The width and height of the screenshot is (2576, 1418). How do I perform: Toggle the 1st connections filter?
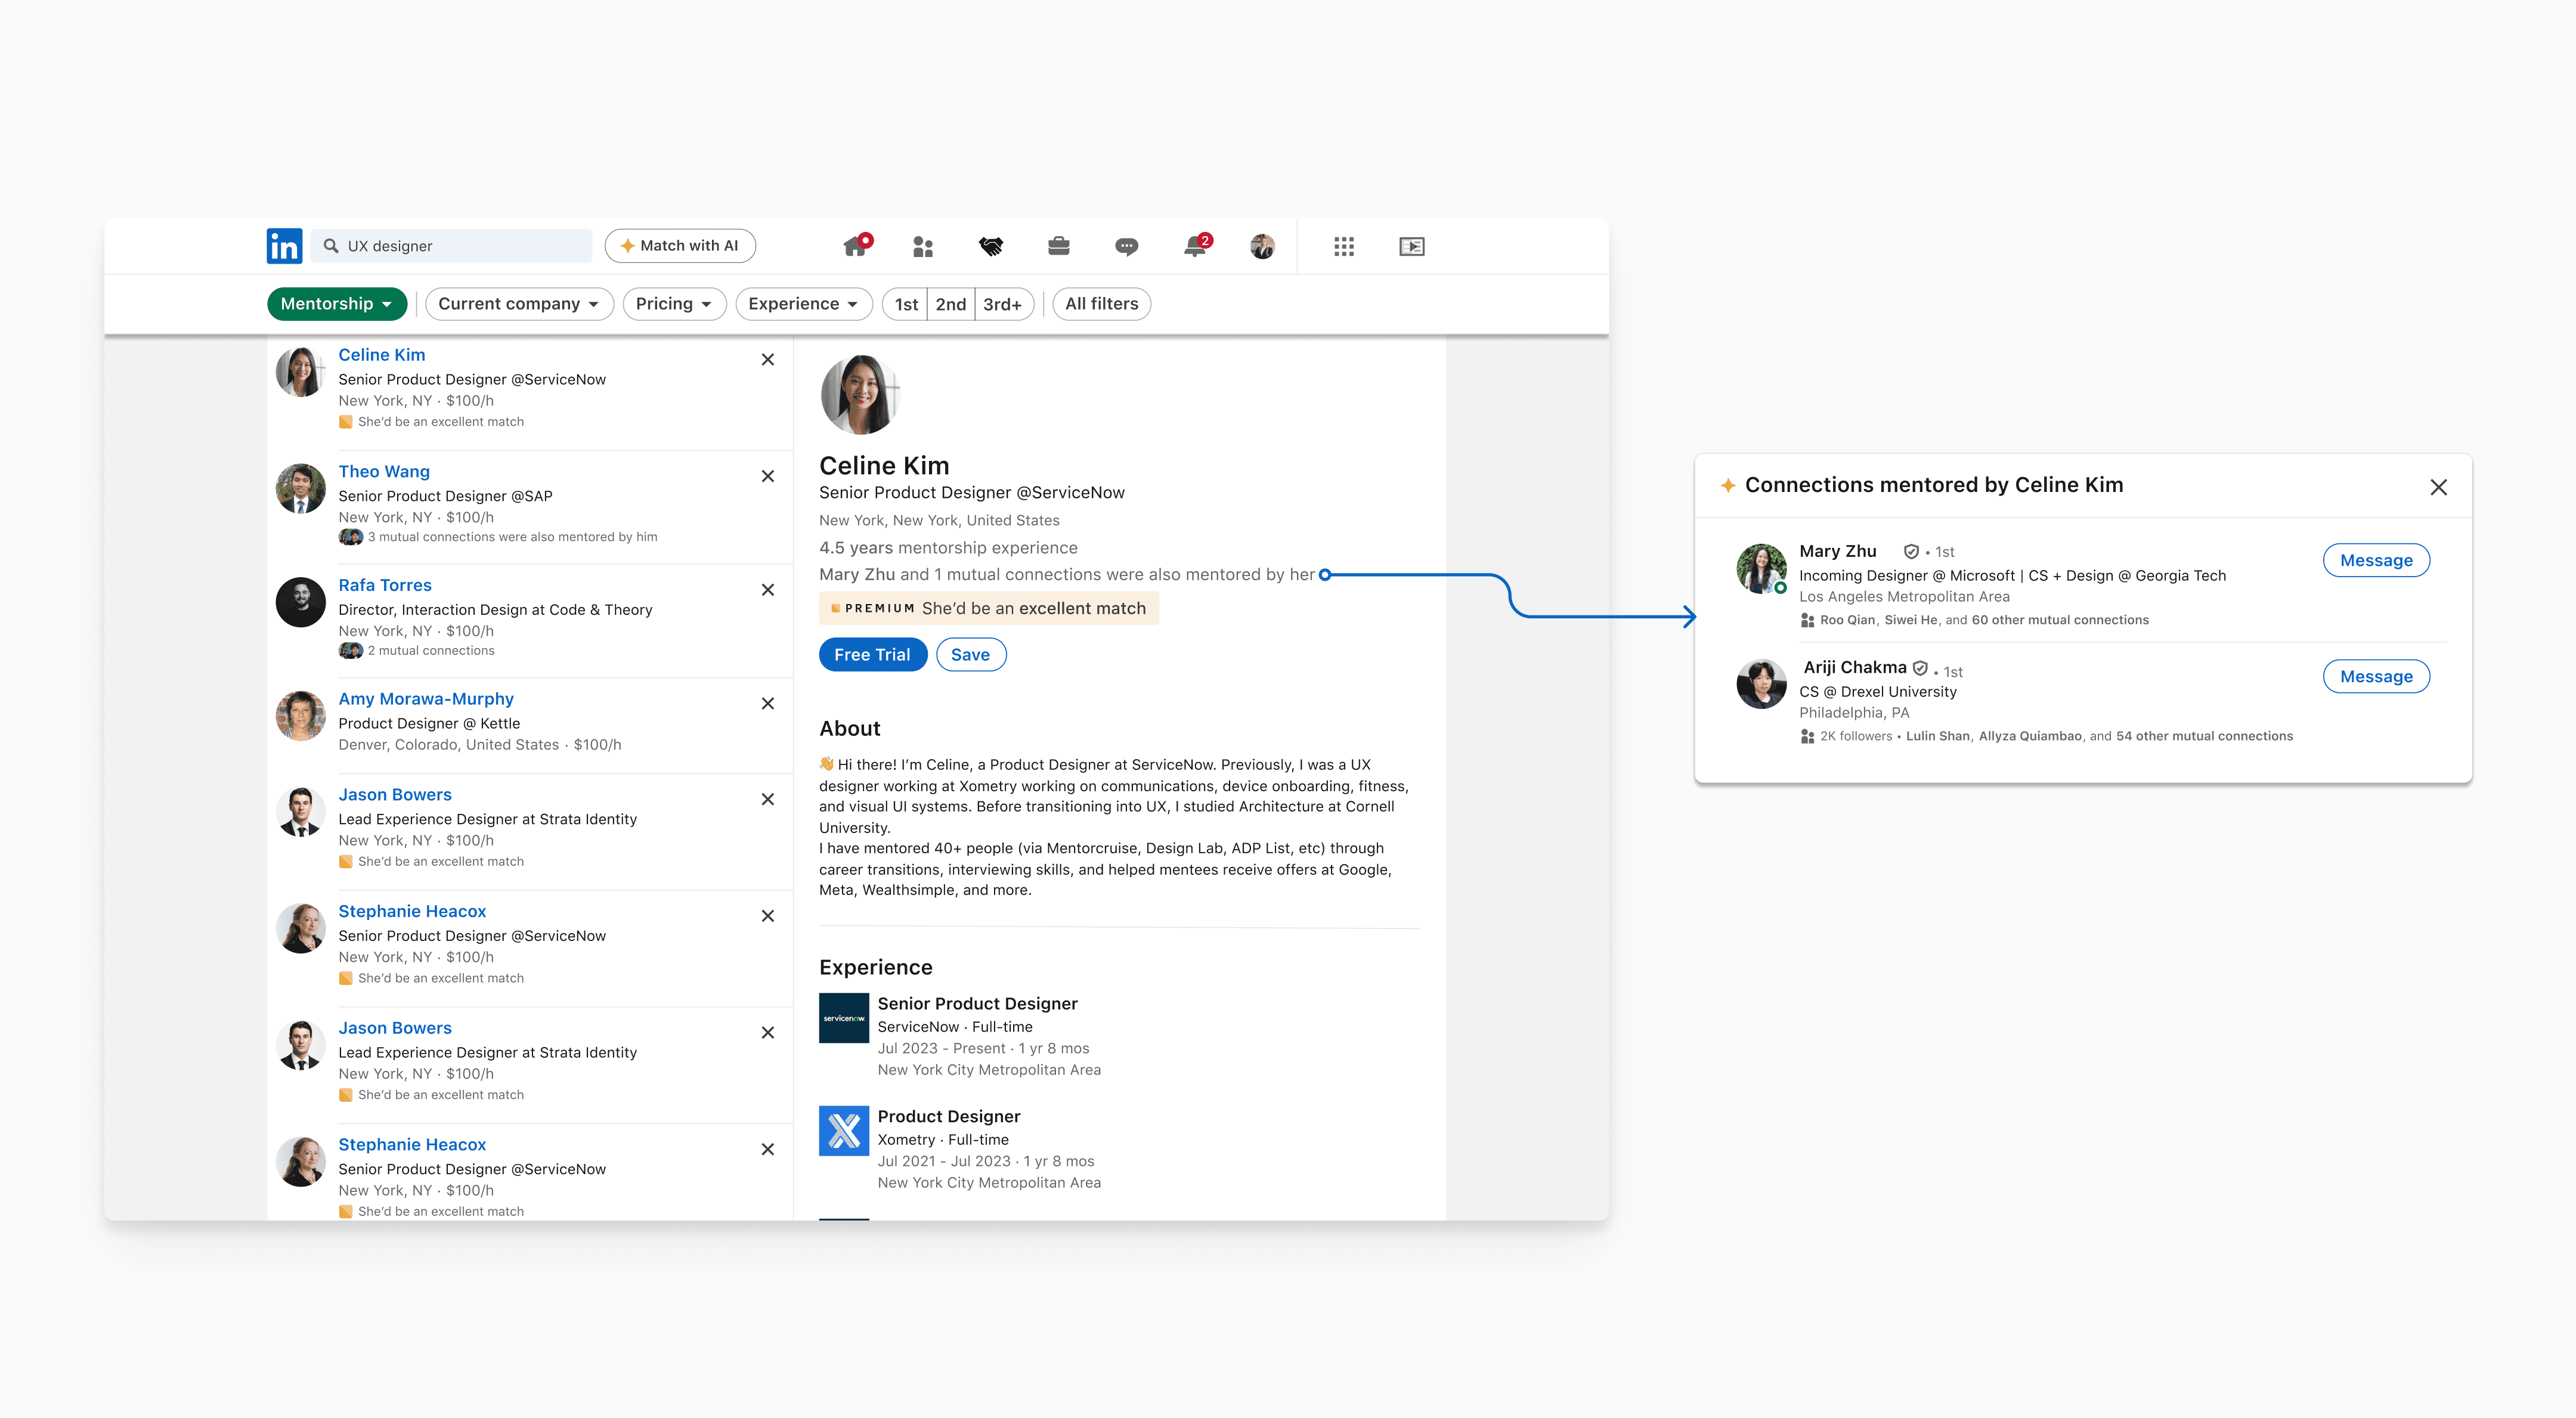[906, 304]
